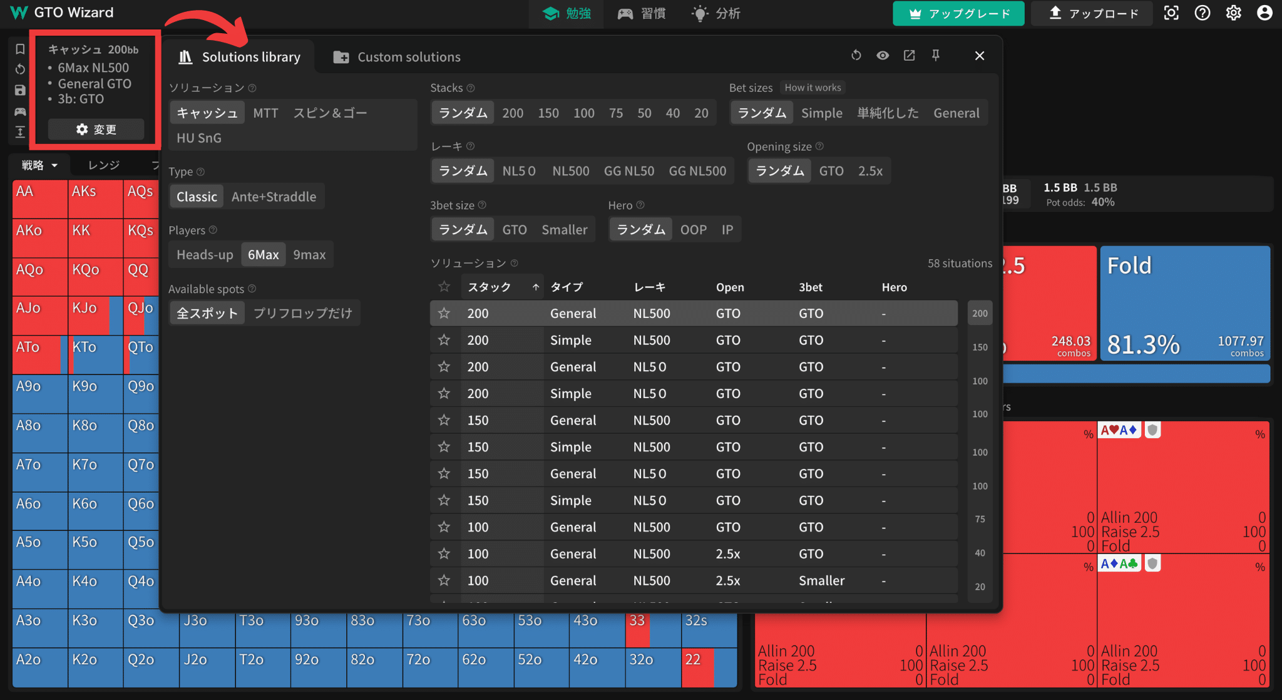Select the MTT solution type

click(x=265, y=113)
